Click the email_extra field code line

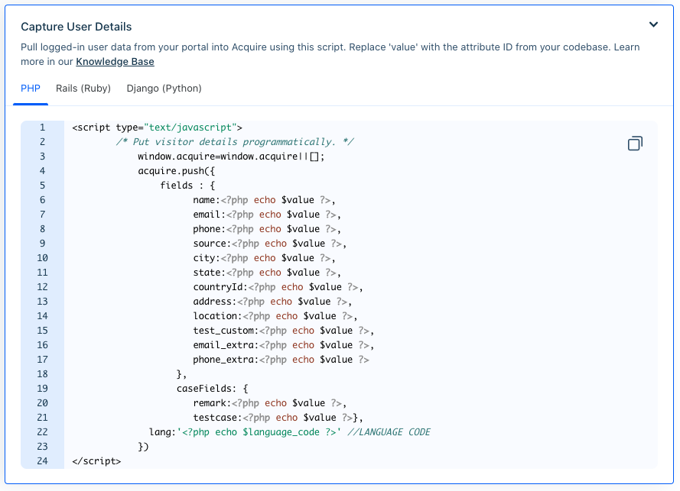pyautogui.click(x=283, y=344)
